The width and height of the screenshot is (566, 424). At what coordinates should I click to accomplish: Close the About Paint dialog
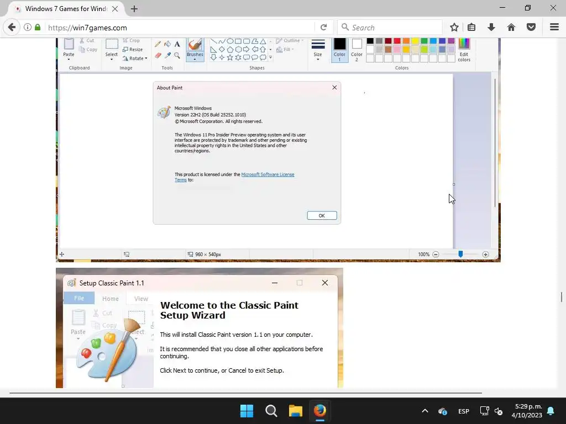point(334,87)
